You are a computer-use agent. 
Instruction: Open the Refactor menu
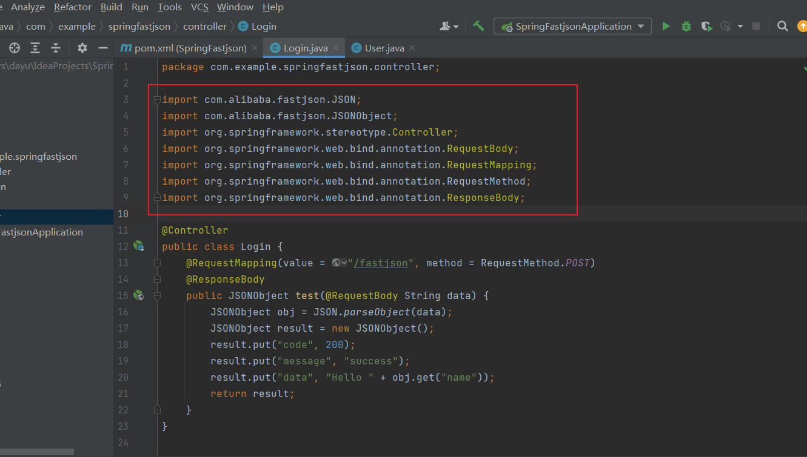[73, 7]
